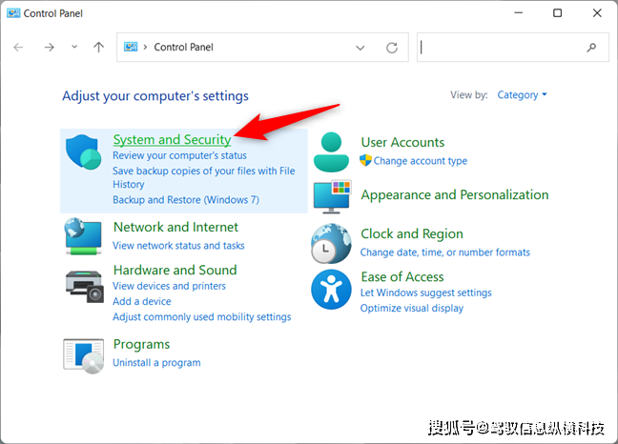Open Ease of Access
This screenshot has width=618, height=444.
tap(402, 277)
